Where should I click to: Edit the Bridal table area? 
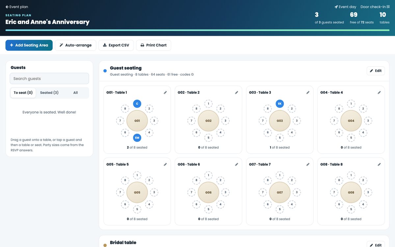[376, 245]
